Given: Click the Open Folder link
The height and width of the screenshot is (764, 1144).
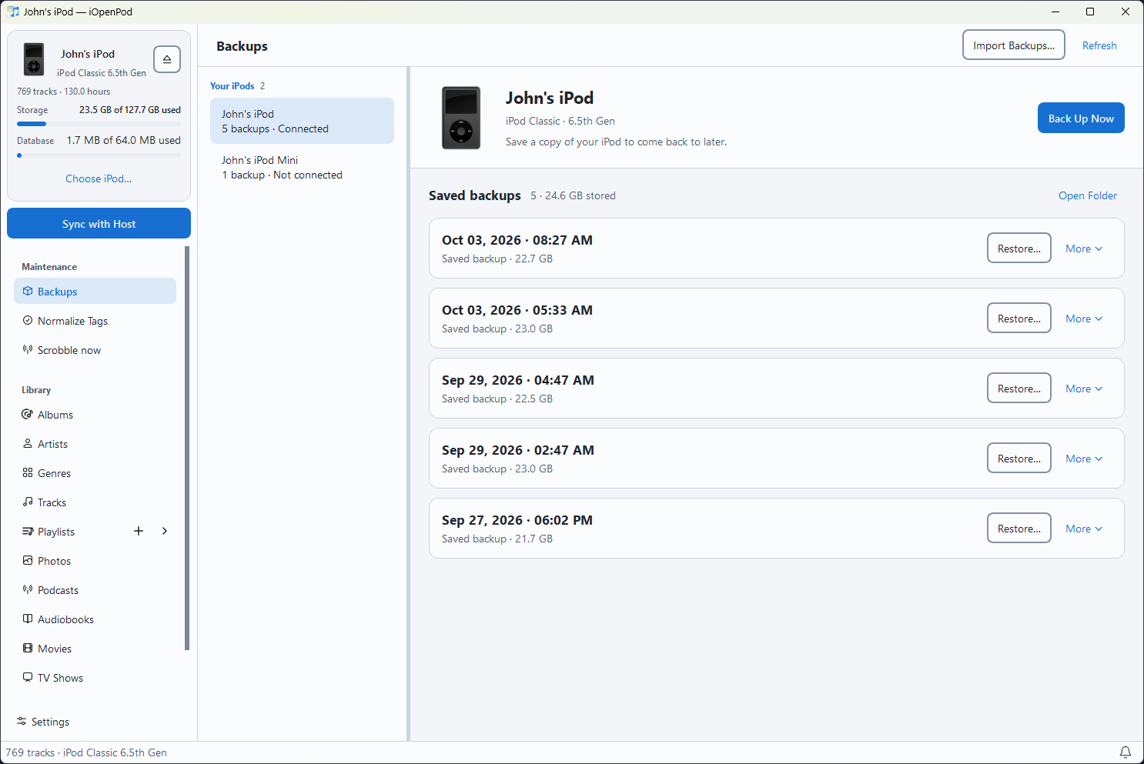Looking at the screenshot, I should [x=1088, y=195].
